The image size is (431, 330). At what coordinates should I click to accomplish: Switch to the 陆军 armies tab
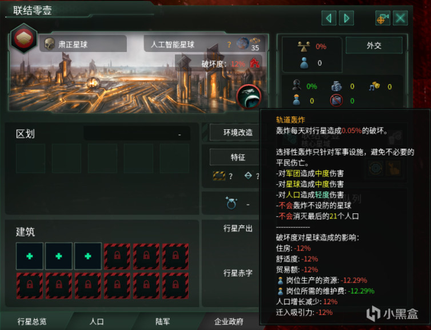click(162, 321)
